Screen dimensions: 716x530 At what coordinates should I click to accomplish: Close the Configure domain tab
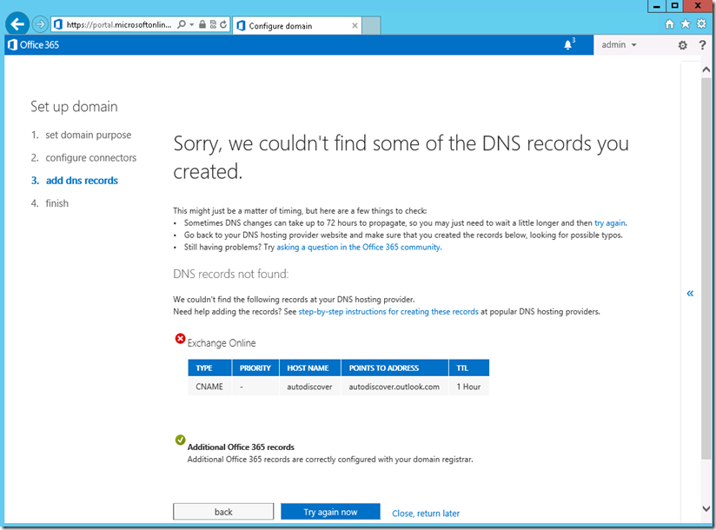coord(355,25)
